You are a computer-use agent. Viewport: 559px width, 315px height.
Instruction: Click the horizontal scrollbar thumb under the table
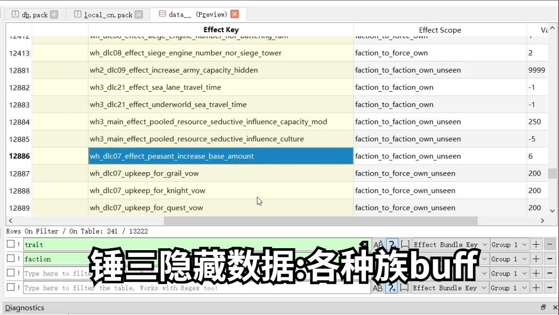coord(320,221)
